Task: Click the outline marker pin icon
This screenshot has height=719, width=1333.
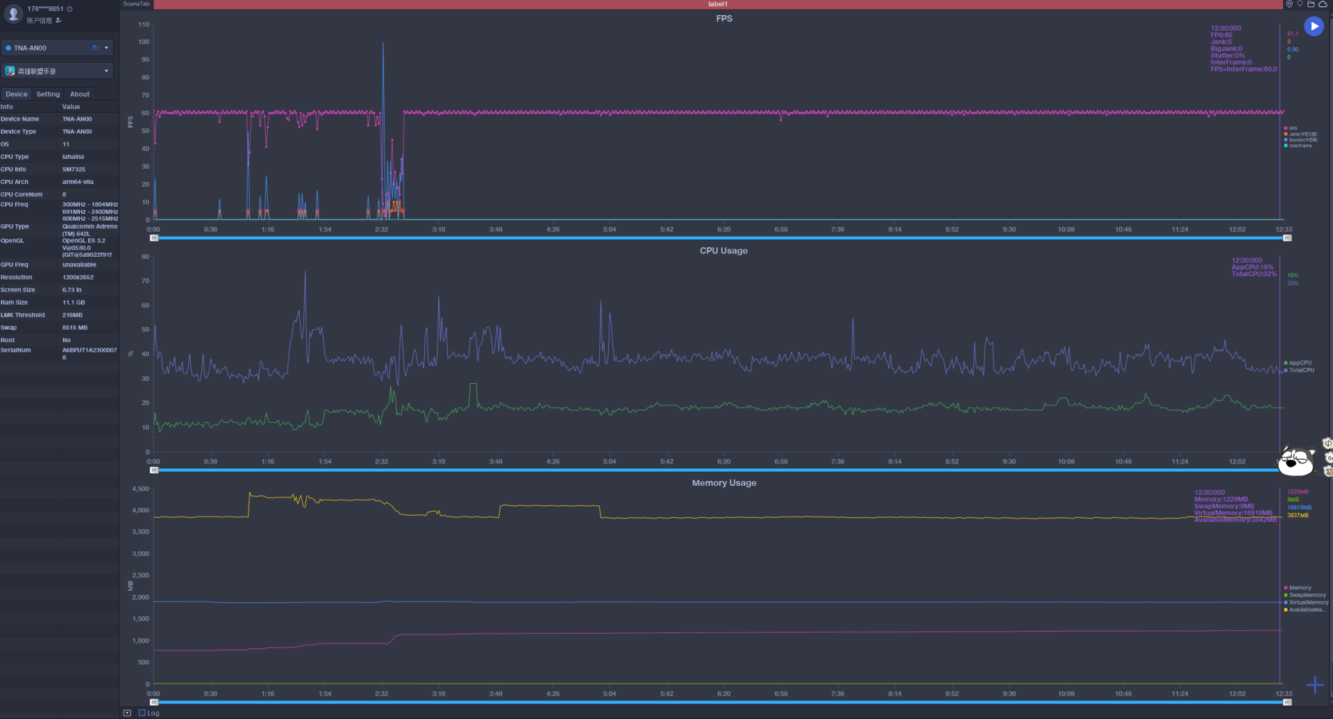Action: click(1300, 4)
